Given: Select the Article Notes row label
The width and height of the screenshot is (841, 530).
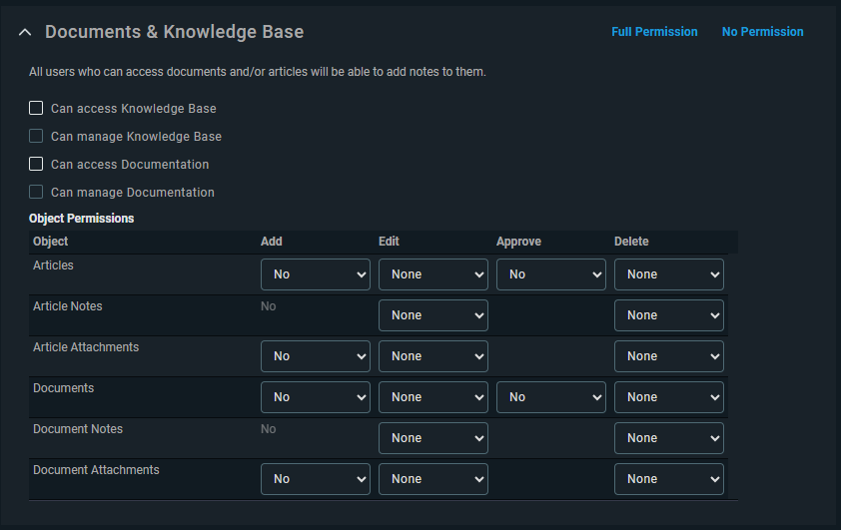Looking at the screenshot, I should pos(68,306).
